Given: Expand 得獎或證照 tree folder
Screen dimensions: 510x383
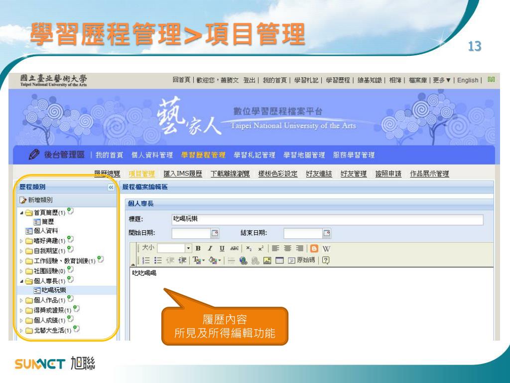Looking at the screenshot, I should tap(21, 311).
